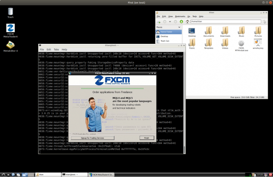Click the green up-folder arrow in file manager
Image resolution: width=273 pixels, height=177 pixels.
181,22
